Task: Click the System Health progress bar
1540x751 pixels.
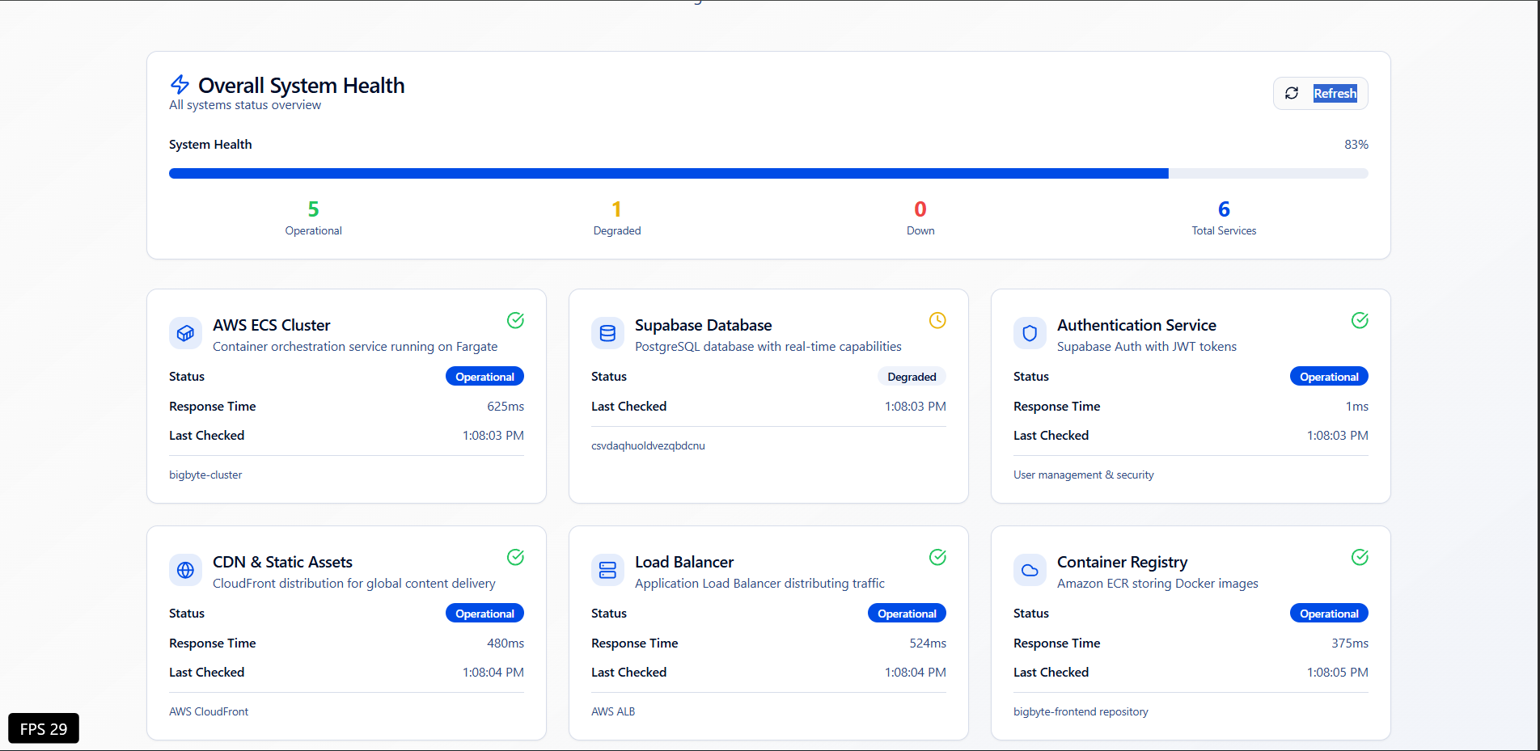Action: click(x=768, y=174)
